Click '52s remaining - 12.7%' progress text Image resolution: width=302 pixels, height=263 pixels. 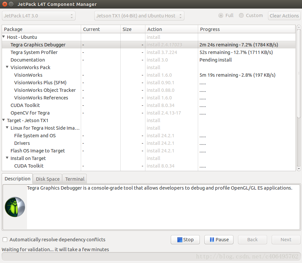pyautogui.click(x=236, y=52)
